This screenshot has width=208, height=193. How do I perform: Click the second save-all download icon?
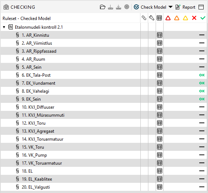pyautogui.click(x=119, y=7)
